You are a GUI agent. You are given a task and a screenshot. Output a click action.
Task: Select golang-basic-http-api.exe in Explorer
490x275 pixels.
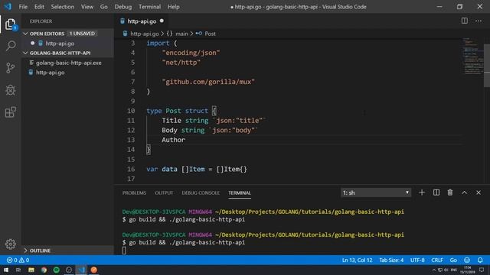[68, 63]
